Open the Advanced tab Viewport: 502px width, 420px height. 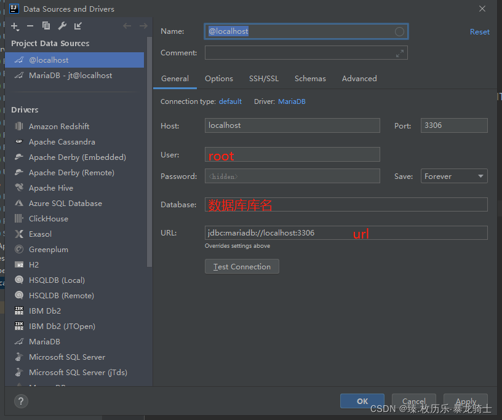(359, 79)
